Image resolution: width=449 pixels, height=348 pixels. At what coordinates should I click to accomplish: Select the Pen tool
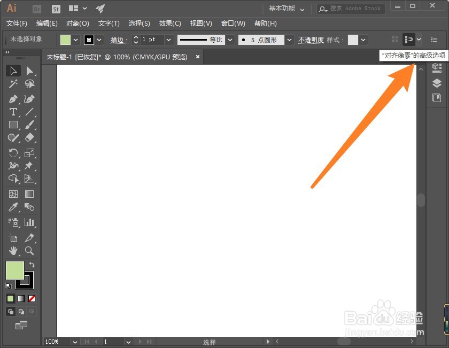[13, 99]
